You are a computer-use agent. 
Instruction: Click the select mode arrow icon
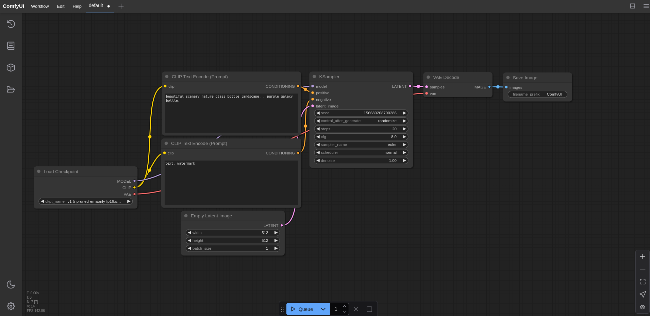click(643, 294)
